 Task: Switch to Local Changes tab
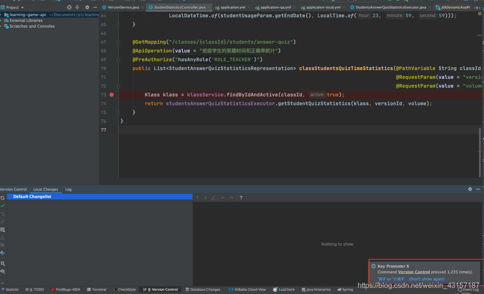[x=46, y=189]
